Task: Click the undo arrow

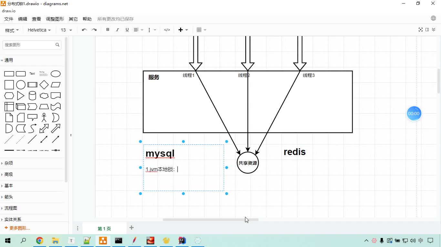Action: coord(84,30)
